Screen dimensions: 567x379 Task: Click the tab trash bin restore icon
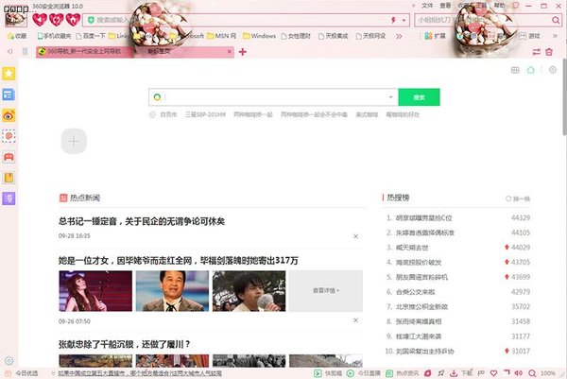(549, 52)
